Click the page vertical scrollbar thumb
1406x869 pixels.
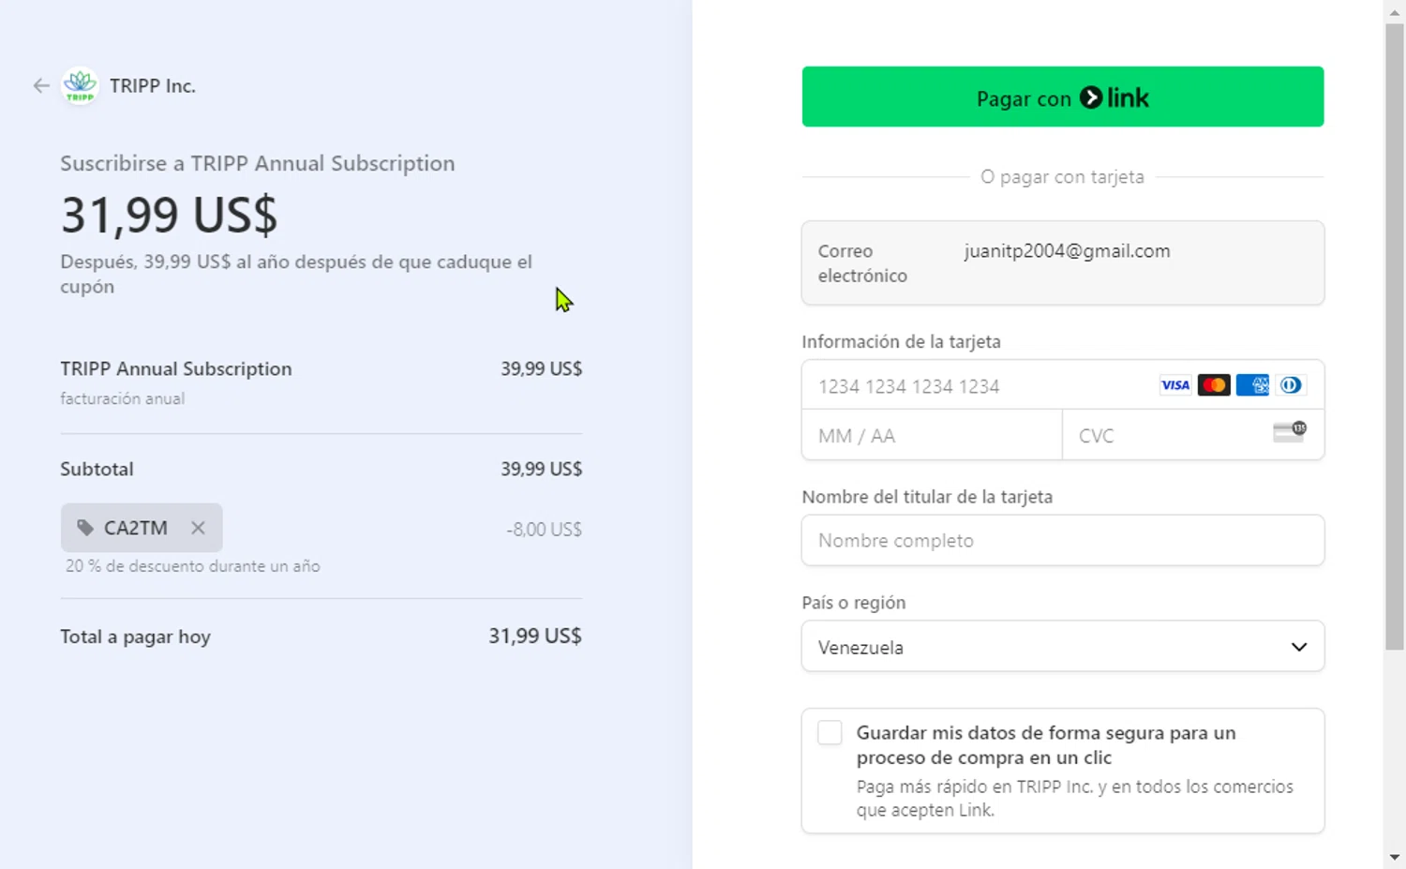coord(1394,337)
